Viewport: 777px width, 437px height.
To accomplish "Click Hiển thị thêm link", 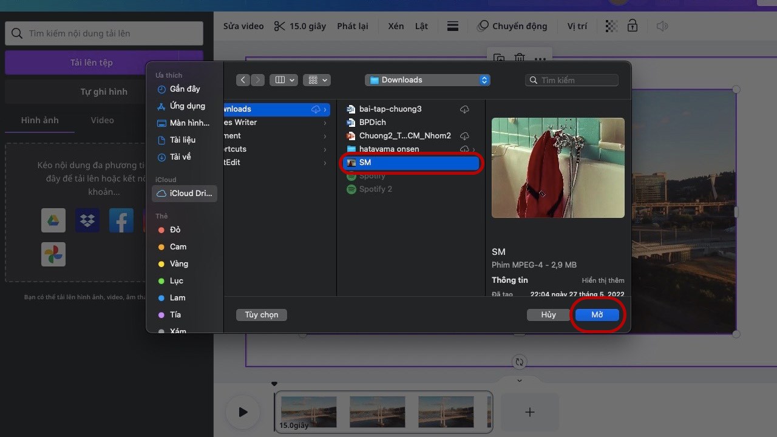I will pyautogui.click(x=603, y=280).
